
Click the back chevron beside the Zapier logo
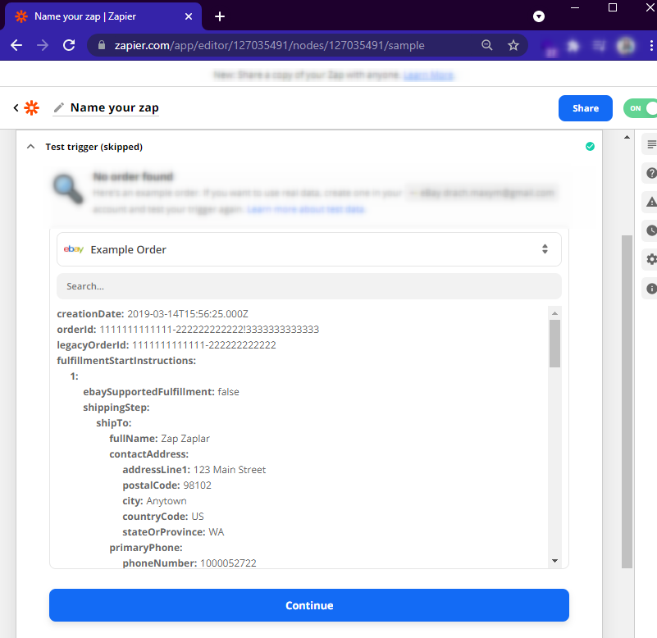(x=16, y=107)
